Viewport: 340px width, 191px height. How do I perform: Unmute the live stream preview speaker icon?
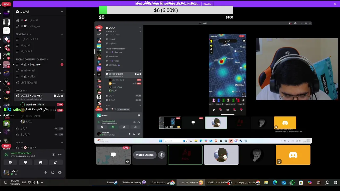coord(127,162)
